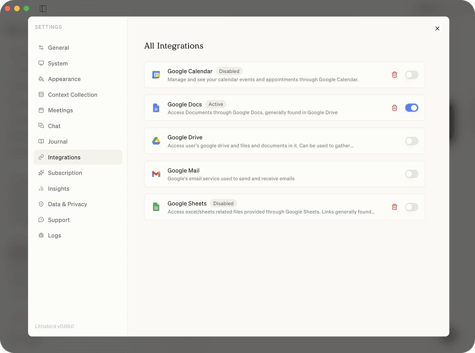Screen dimensions: 475x353
Task: Click the All Integrations heading
Action: click(174, 46)
